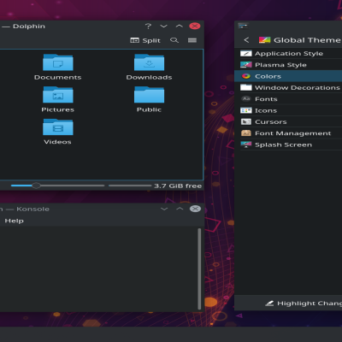Image resolution: width=342 pixels, height=342 pixels.
Task: Click the Splash Screen icon
Action: (246, 144)
